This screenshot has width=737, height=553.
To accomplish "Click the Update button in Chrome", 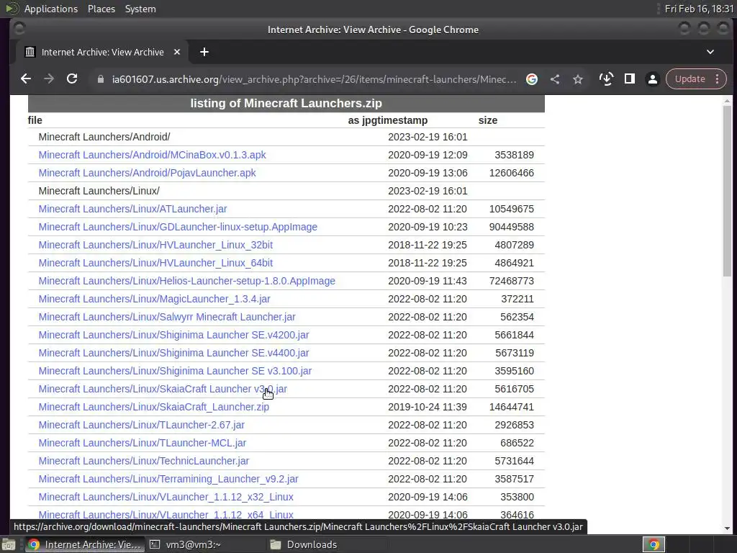I will point(689,79).
